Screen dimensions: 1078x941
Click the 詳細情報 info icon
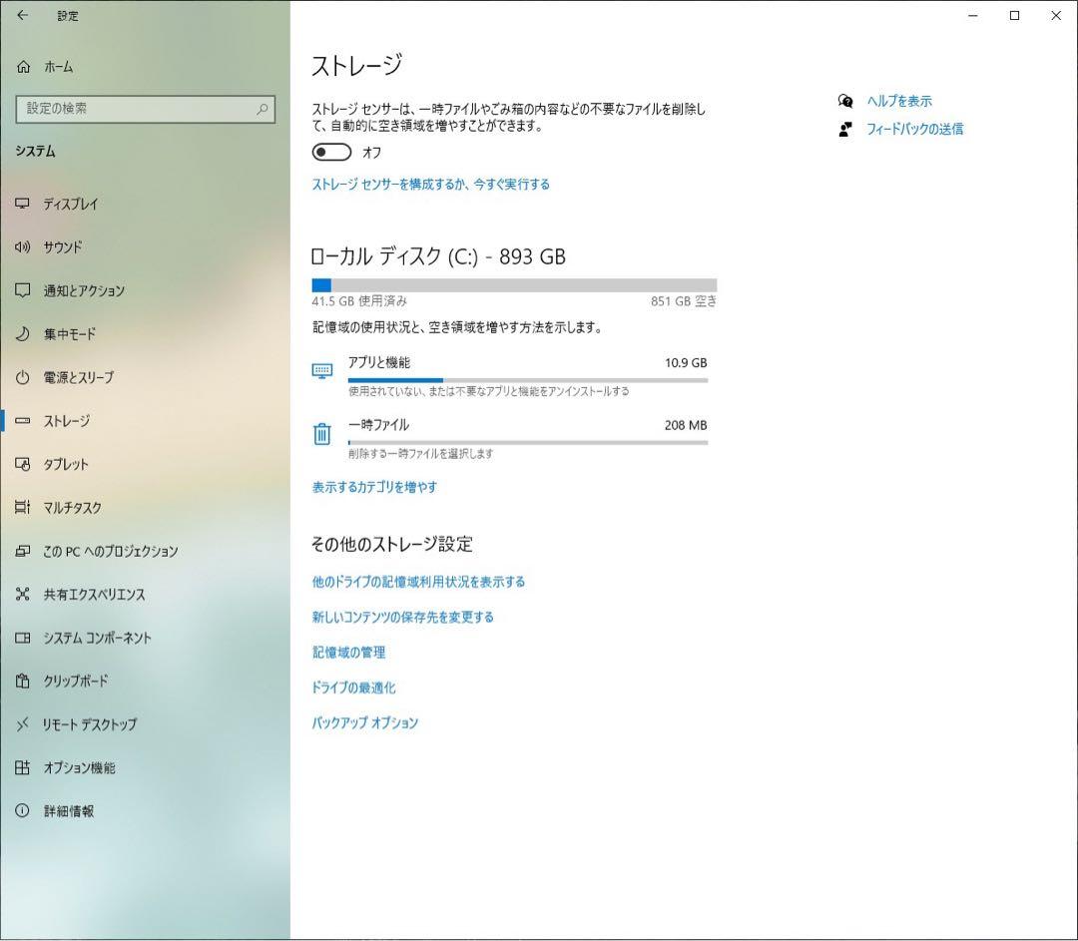23,810
